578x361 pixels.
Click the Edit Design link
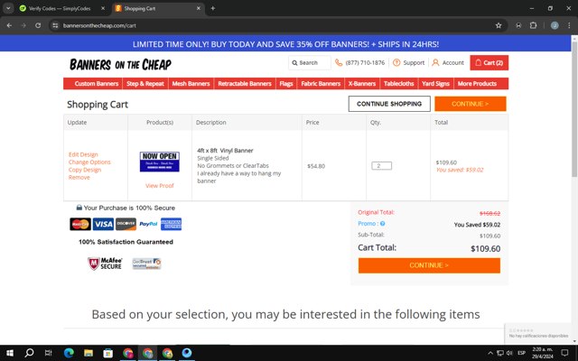pyautogui.click(x=83, y=154)
